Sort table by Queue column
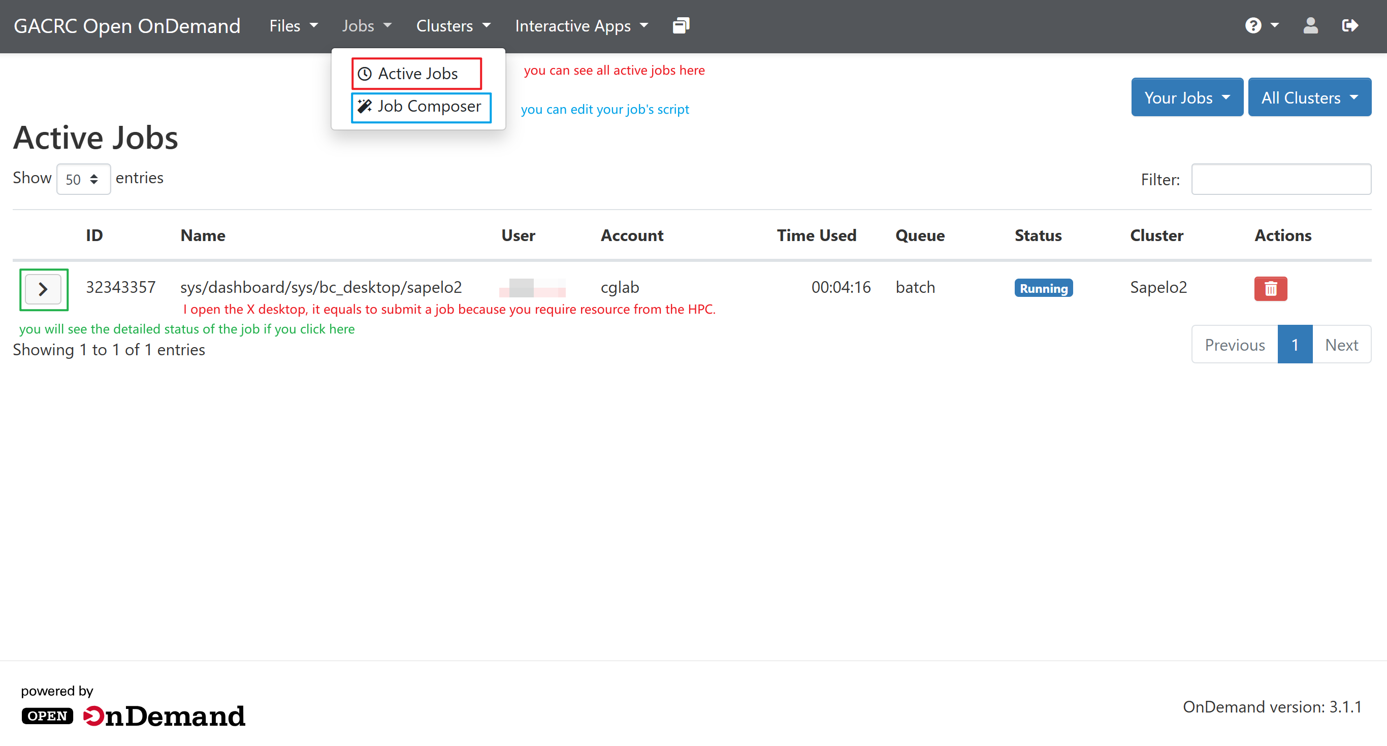 (x=920, y=235)
